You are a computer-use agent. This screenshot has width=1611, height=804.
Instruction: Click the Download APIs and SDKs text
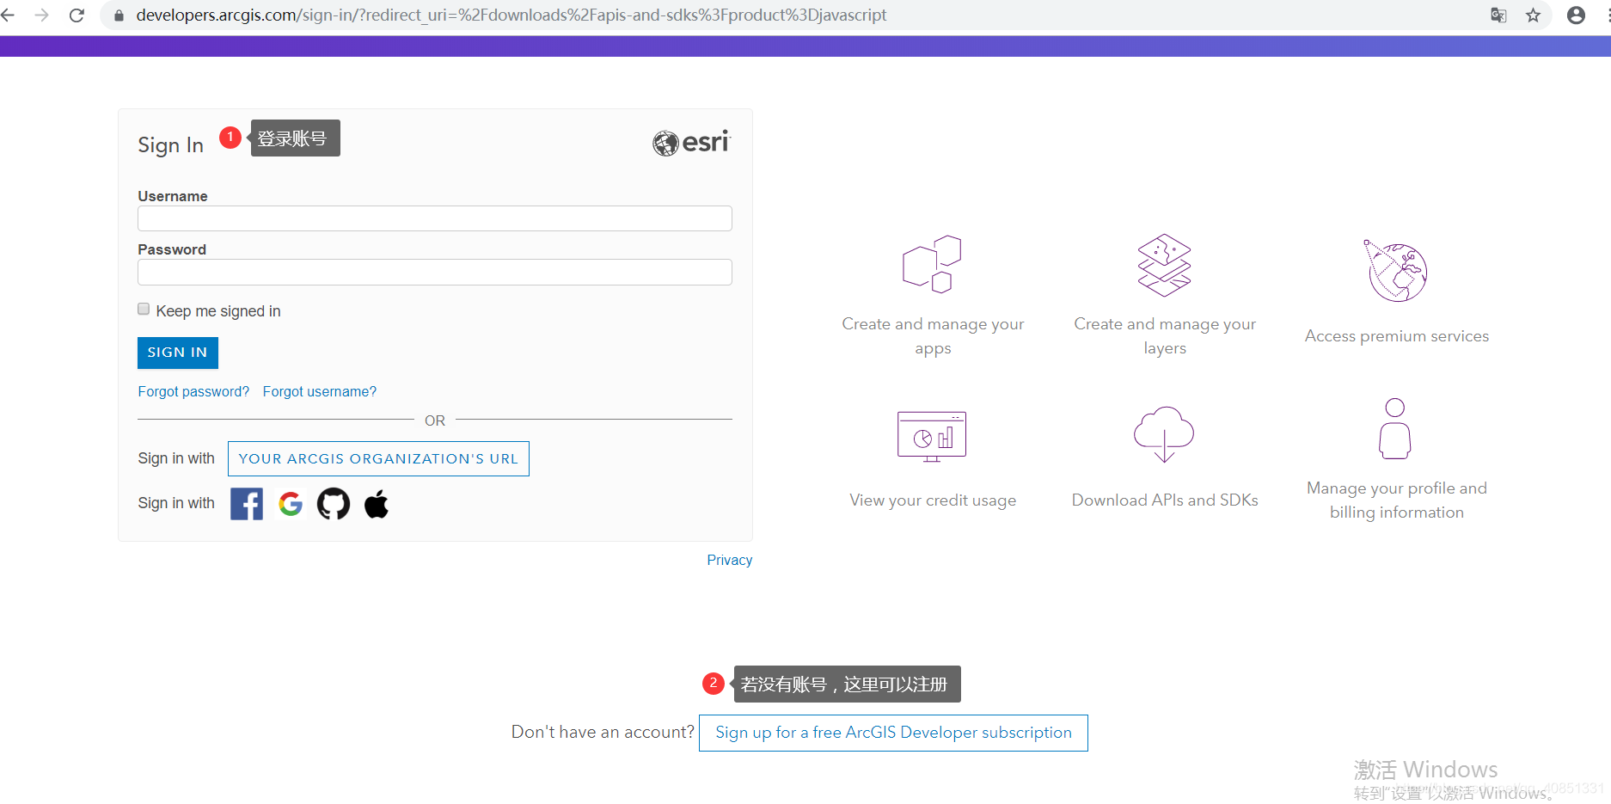(1165, 500)
